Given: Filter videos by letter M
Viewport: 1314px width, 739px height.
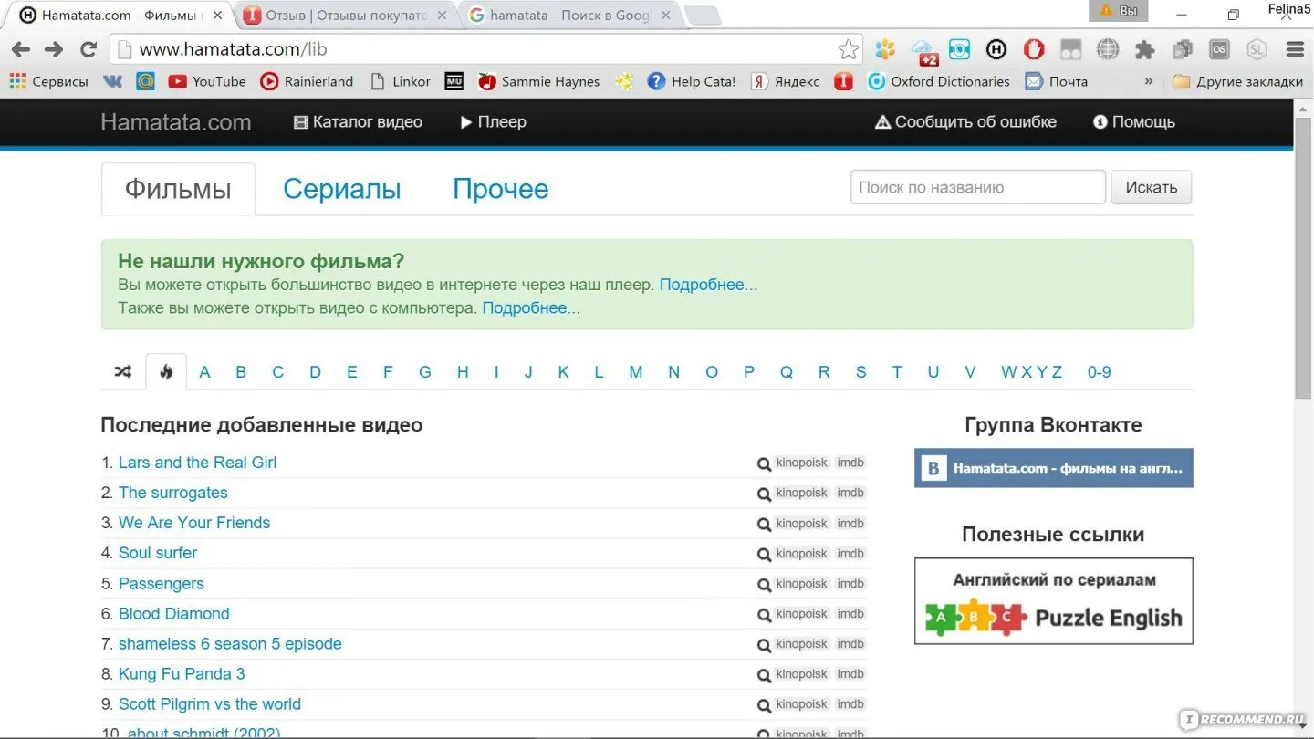Looking at the screenshot, I should tap(636, 371).
